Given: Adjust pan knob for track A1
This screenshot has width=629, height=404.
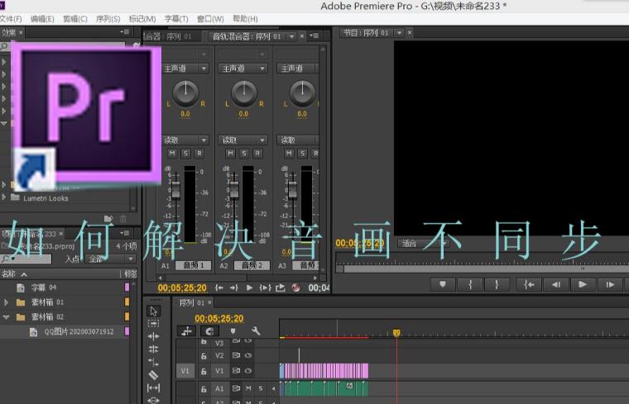Looking at the screenshot, I should click(x=185, y=93).
